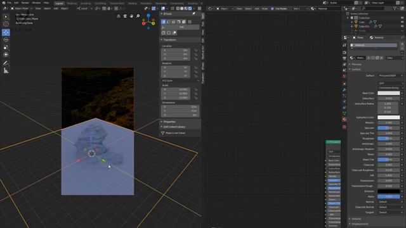Click the Base Color swatch
The width and height of the screenshot is (406, 228).
point(388,93)
